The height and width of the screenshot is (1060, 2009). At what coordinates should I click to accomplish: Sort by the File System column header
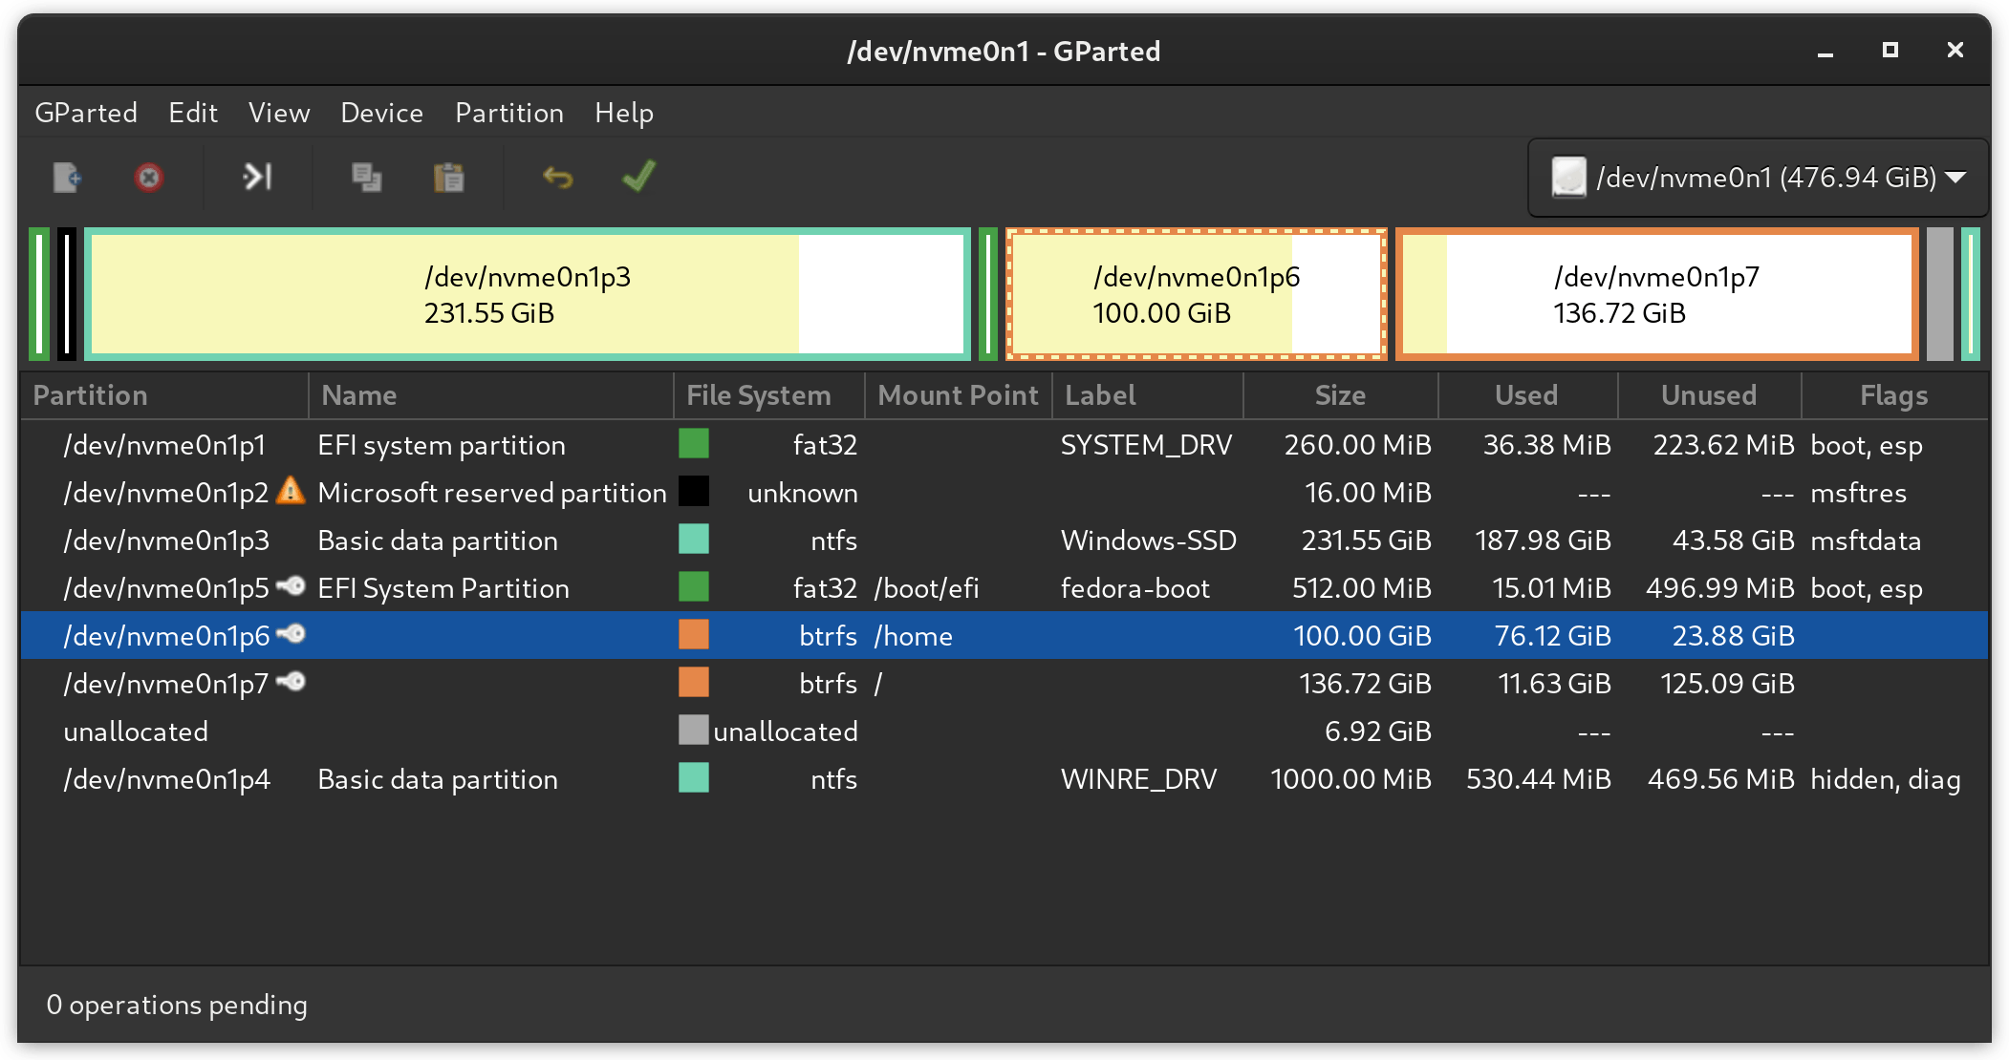(x=758, y=395)
